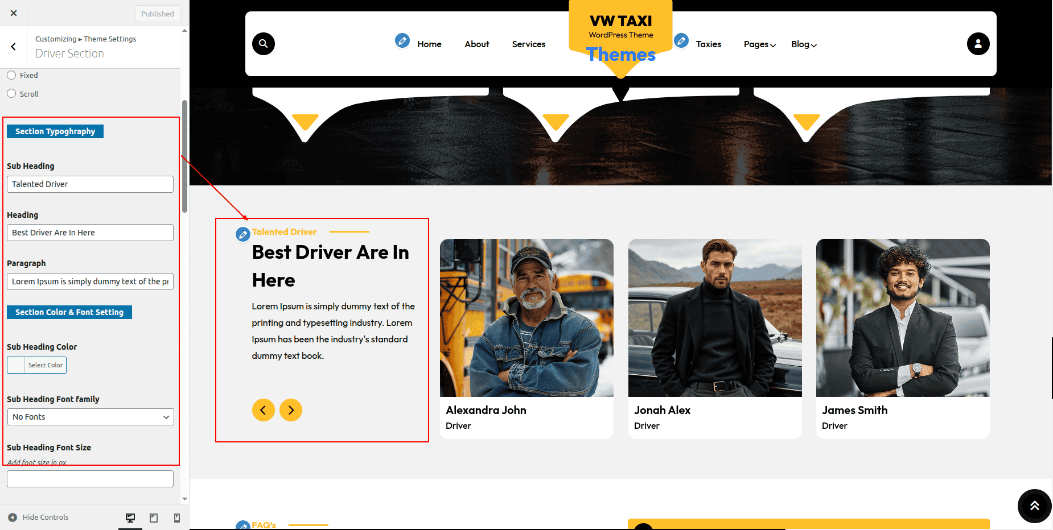This screenshot has height=530, width=1053.
Task: Switch to desktop preview device icon
Action: coord(130,517)
